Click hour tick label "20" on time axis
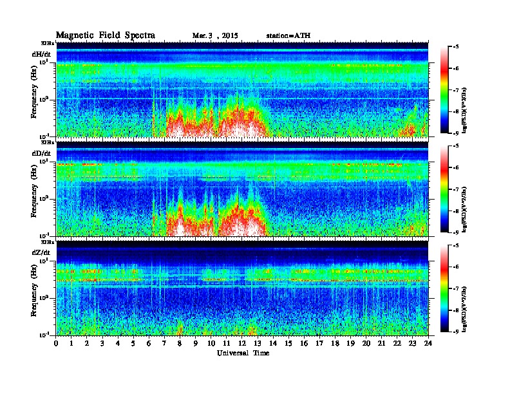This screenshot has width=510, height=394. (366, 344)
